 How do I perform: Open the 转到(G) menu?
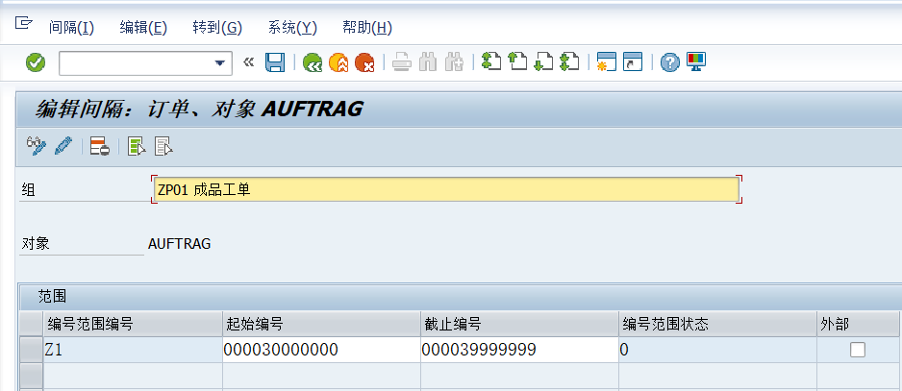[217, 27]
